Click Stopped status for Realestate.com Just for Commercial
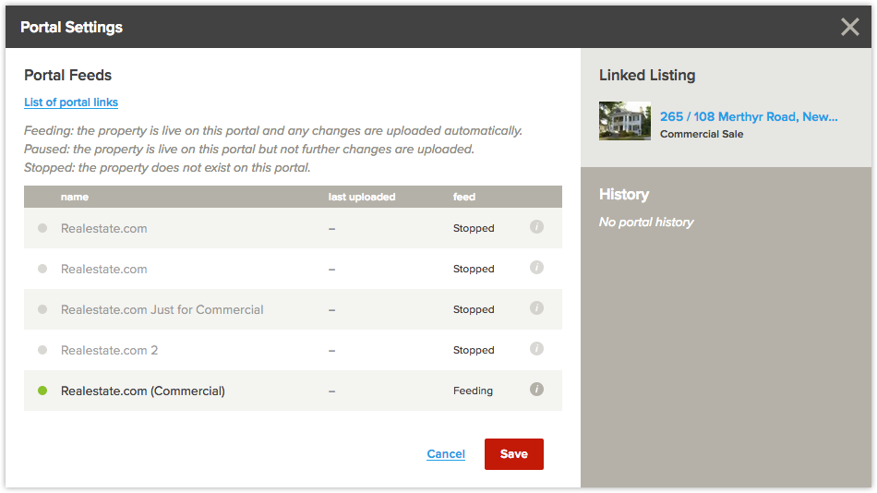Viewport: 877px width, 493px height. [x=474, y=309]
